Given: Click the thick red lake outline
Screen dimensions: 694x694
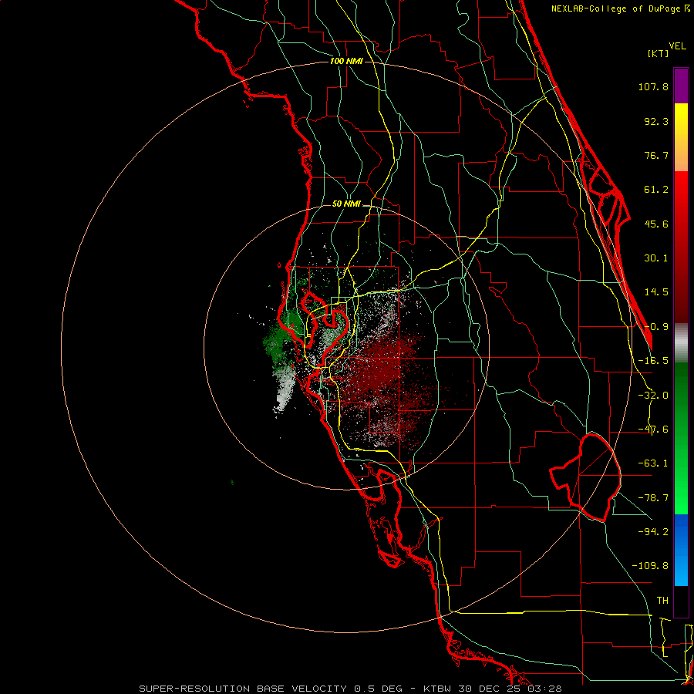Looking at the screenshot, I should [x=587, y=478].
